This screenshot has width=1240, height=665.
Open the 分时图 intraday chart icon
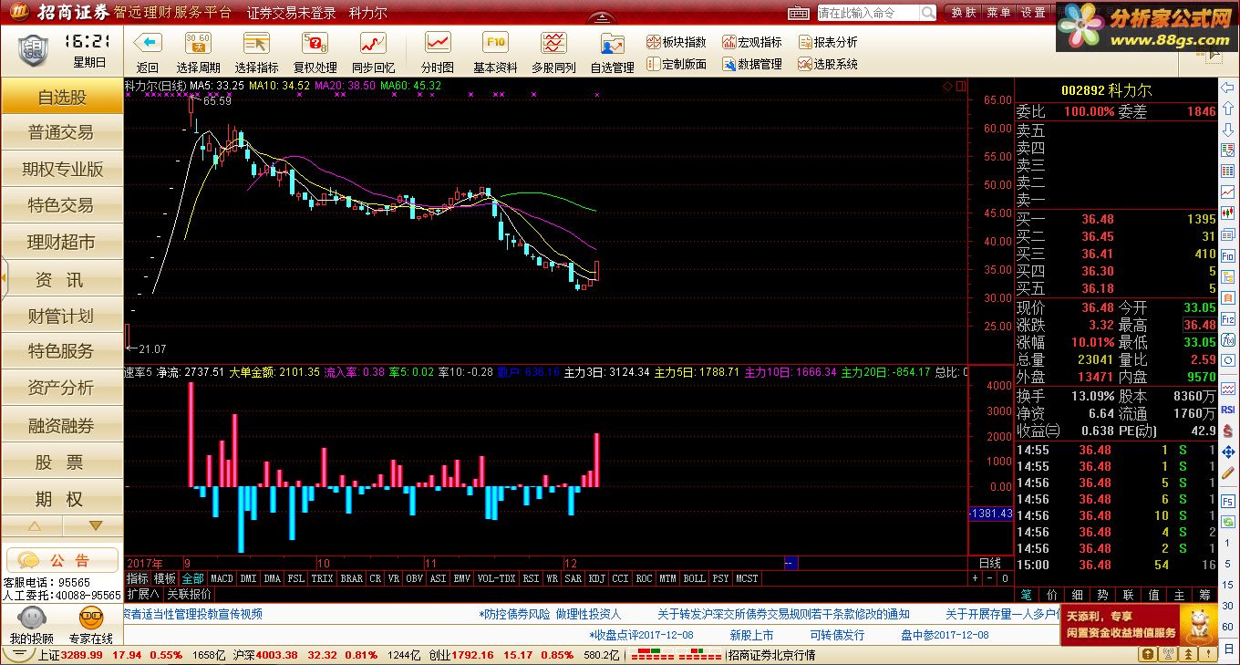tap(438, 43)
